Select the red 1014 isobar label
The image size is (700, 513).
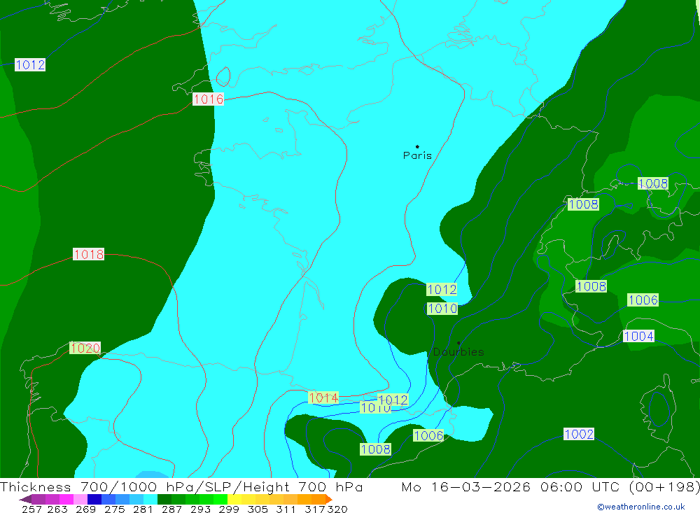(x=323, y=398)
